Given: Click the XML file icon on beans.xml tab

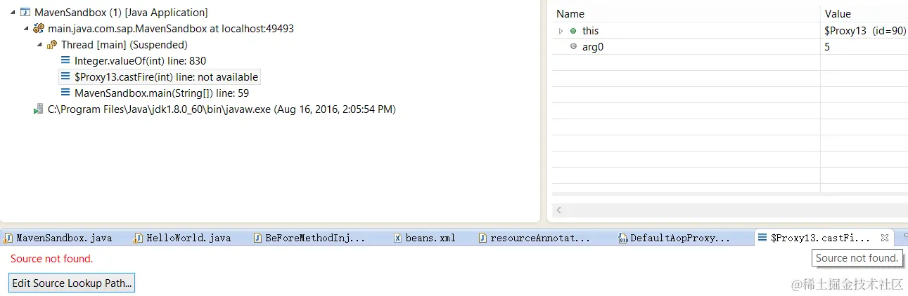Looking at the screenshot, I should [x=398, y=238].
